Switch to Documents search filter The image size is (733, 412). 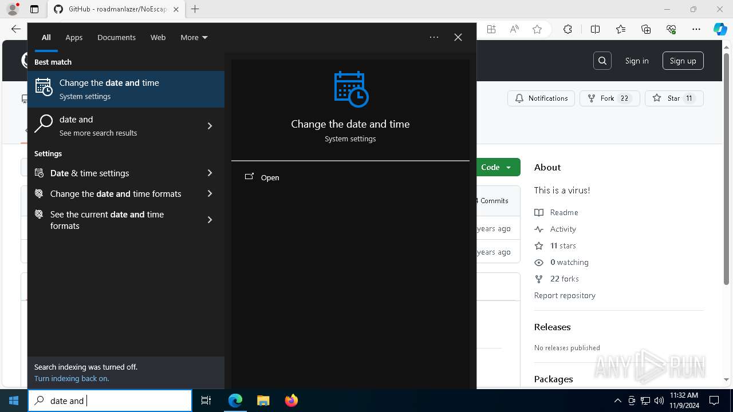116,37
